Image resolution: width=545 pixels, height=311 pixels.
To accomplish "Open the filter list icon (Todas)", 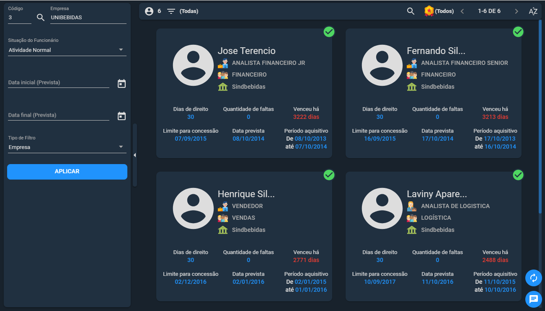I will (171, 11).
